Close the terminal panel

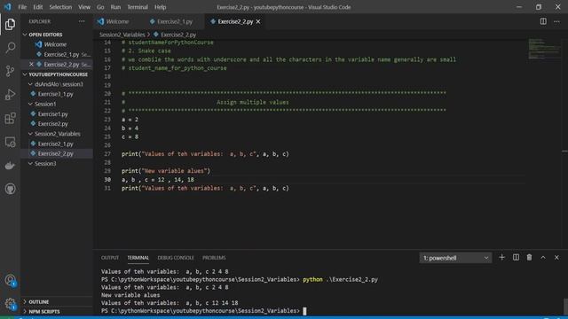click(x=556, y=258)
